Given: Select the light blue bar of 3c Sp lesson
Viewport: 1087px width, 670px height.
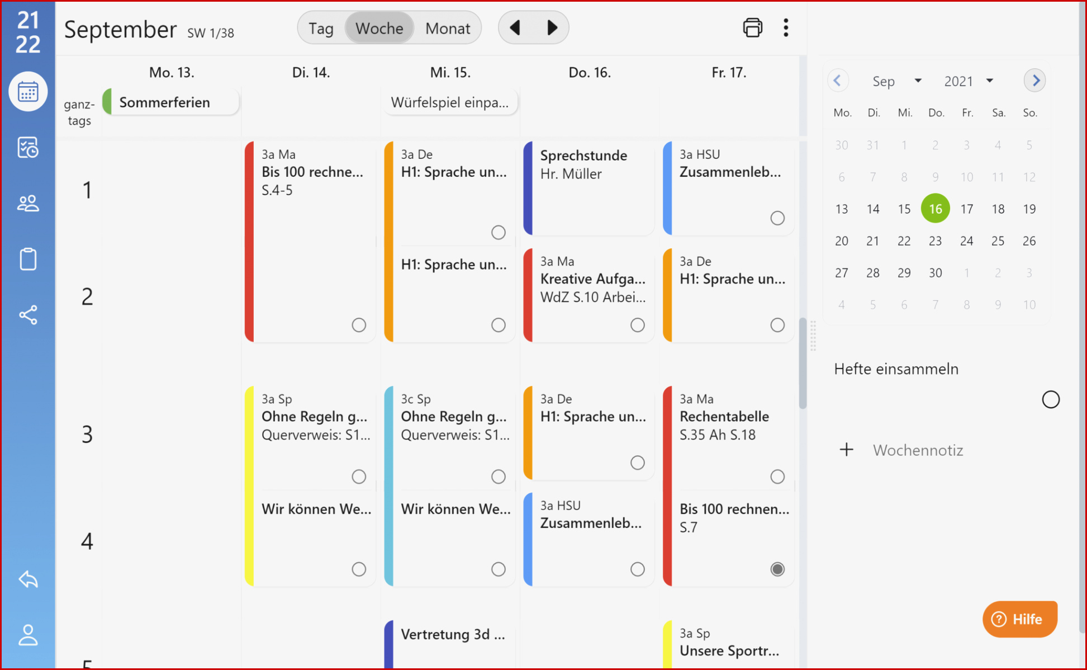Looking at the screenshot, I should (x=389, y=485).
